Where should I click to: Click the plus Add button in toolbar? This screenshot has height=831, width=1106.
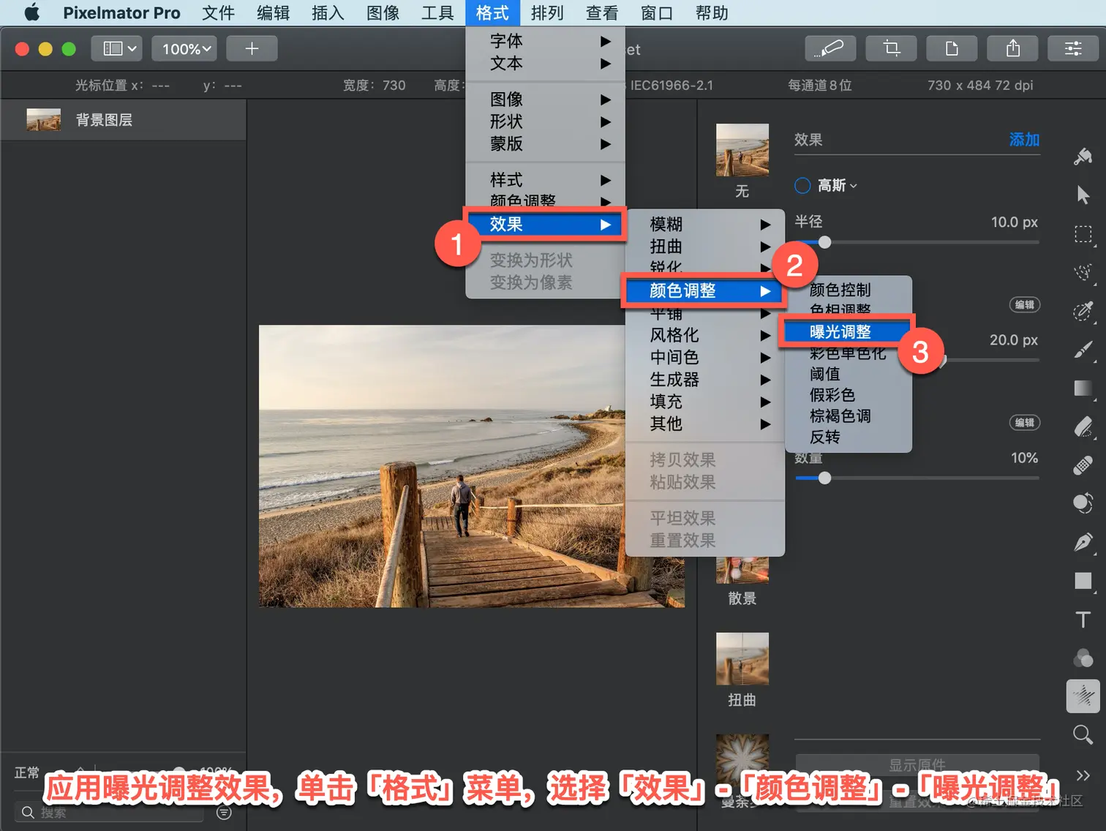(252, 48)
